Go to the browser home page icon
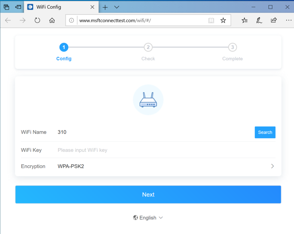Screen dimensions: 294x234 pyautogui.click(x=52, y=20)
